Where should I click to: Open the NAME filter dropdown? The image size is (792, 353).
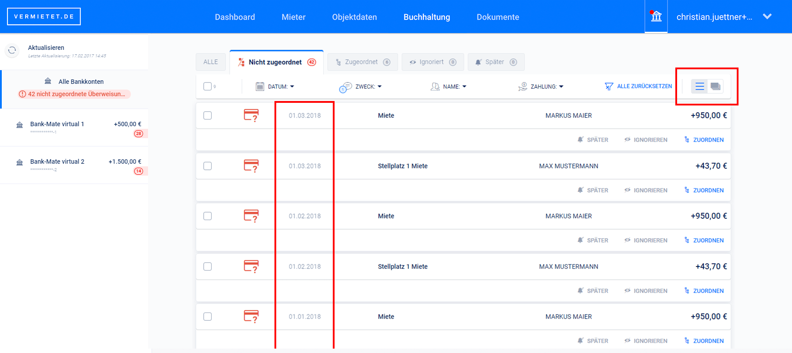(455, 86)
